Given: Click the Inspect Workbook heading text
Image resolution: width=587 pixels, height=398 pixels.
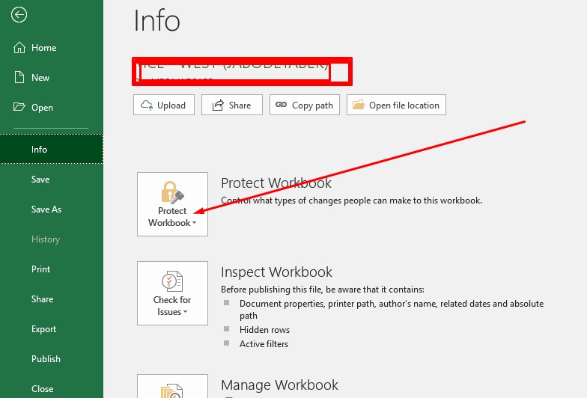Looking at the screenshot, I should tap(276, 272).
